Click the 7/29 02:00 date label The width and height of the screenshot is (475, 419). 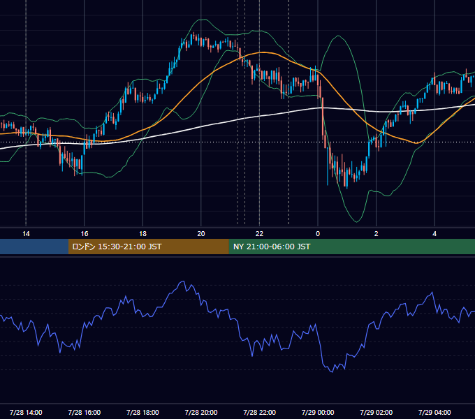(x=377, y=412)
